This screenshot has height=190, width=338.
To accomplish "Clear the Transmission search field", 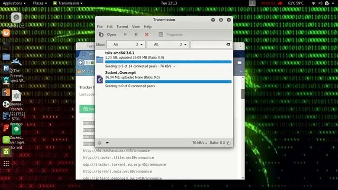I will pyautogui.click(x=228, y=44).
